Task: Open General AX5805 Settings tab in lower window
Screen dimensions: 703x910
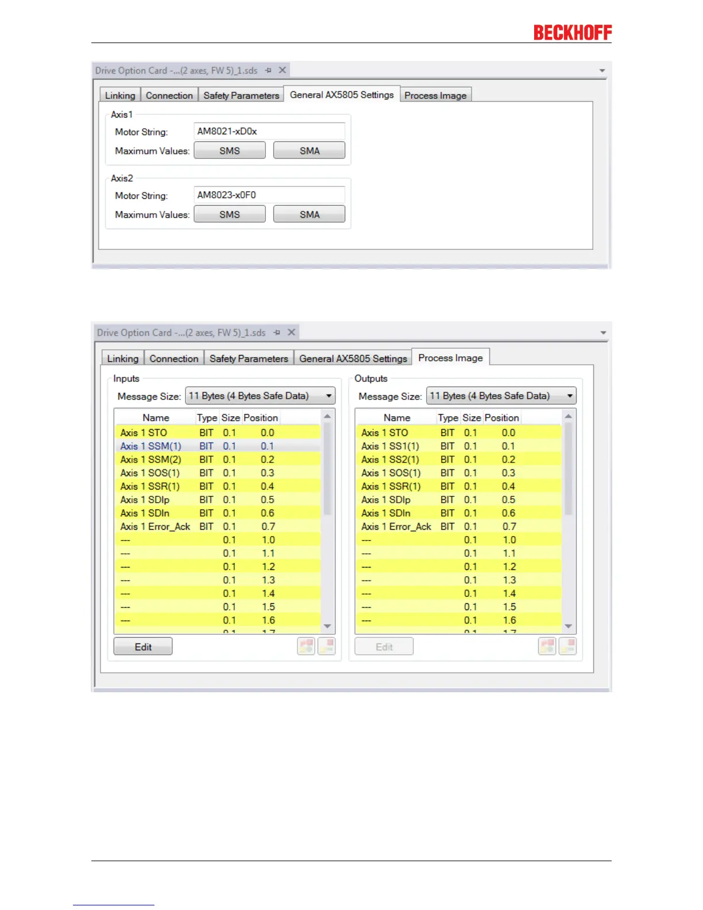Action: click(353, 358)
